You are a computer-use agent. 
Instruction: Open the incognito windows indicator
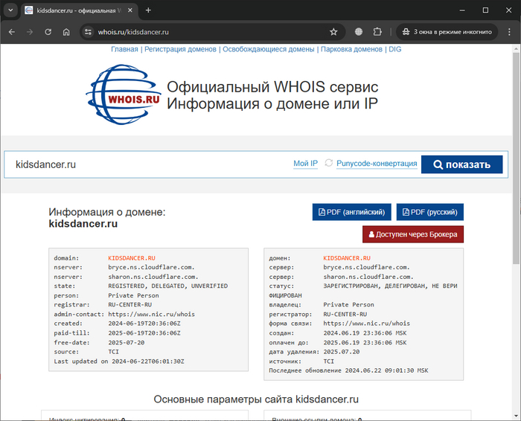(x=446, y=32)
